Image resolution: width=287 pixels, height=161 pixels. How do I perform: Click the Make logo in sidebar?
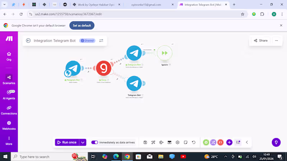[x=9, y=39]
